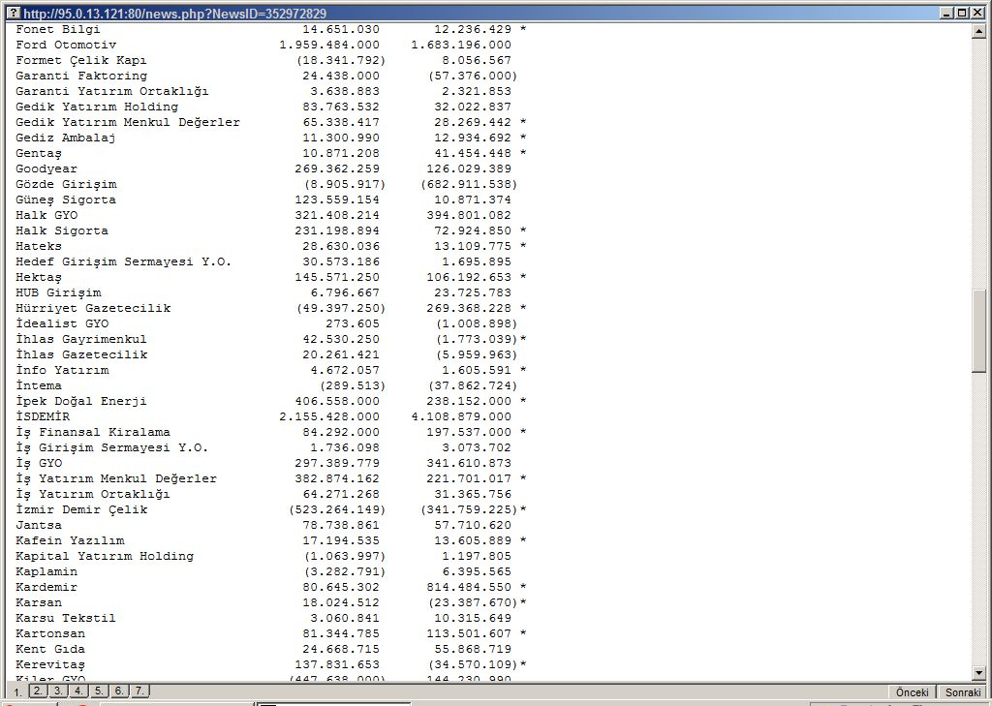Select the Hektaş company name
This screenshot has width=992, height=706.
click(39, 278)
